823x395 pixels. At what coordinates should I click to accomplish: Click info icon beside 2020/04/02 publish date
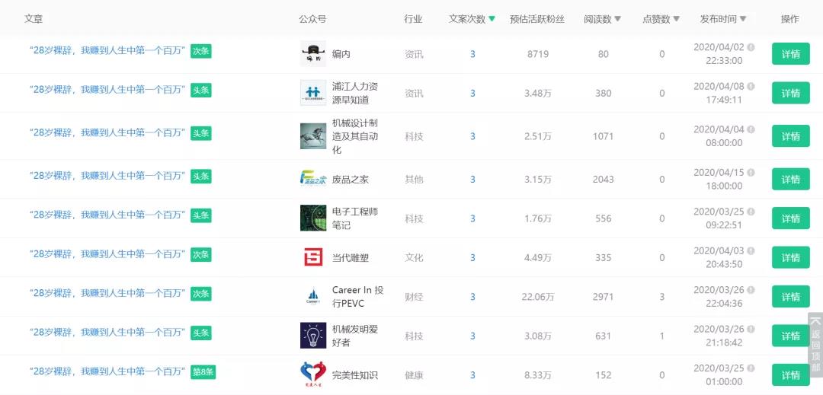751,47
